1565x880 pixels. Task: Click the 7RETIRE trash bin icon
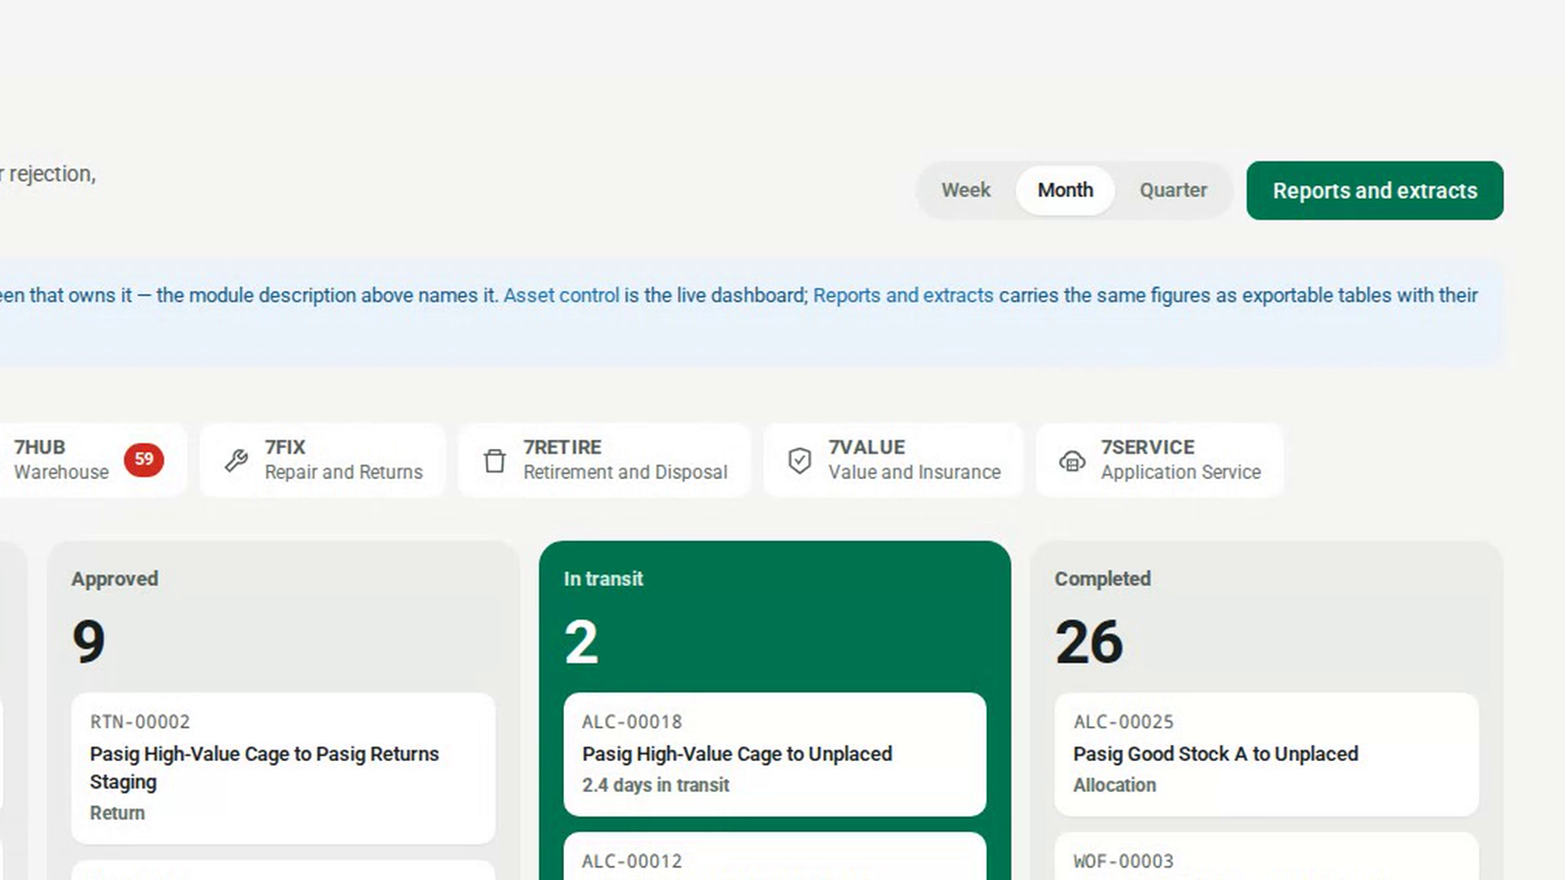[495, 460]
